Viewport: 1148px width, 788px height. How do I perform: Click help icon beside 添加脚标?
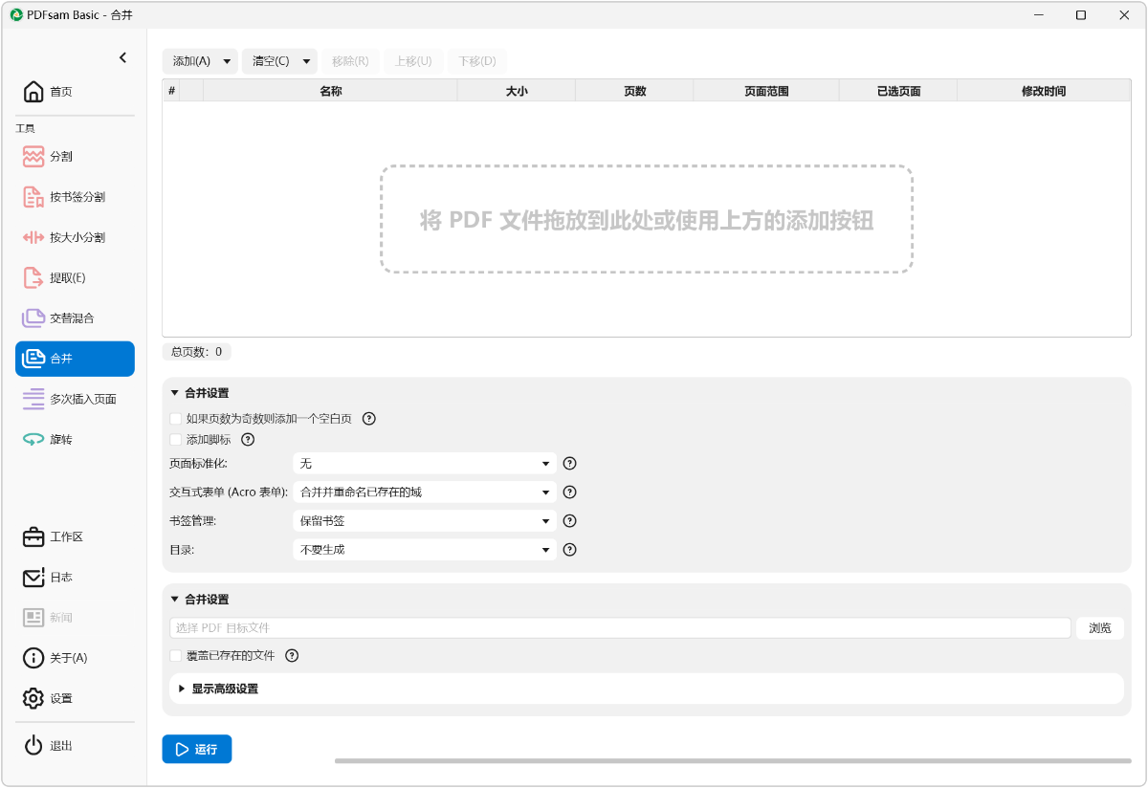click(x=248, y=440)
